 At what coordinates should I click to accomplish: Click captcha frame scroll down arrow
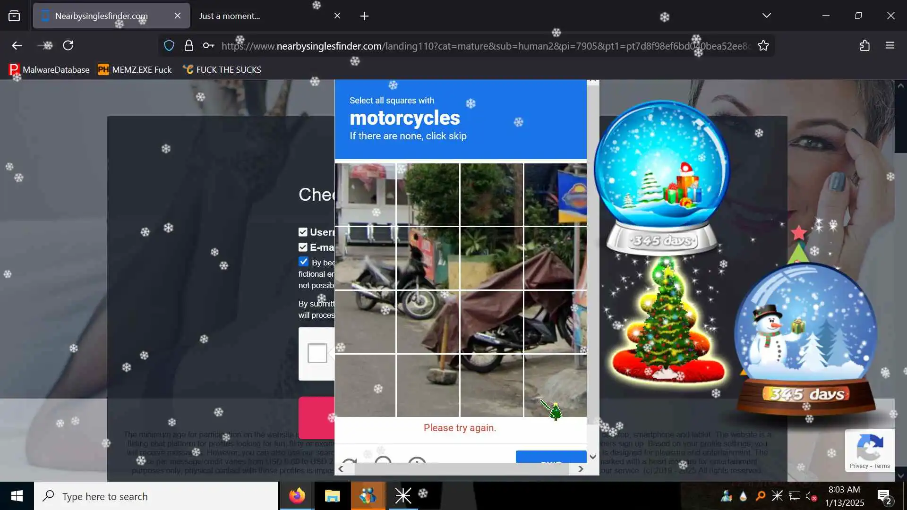[x=593, y=457]
